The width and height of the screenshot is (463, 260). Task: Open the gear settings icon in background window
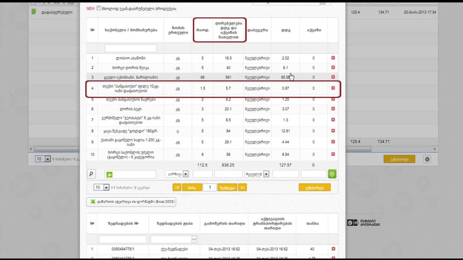427,159
